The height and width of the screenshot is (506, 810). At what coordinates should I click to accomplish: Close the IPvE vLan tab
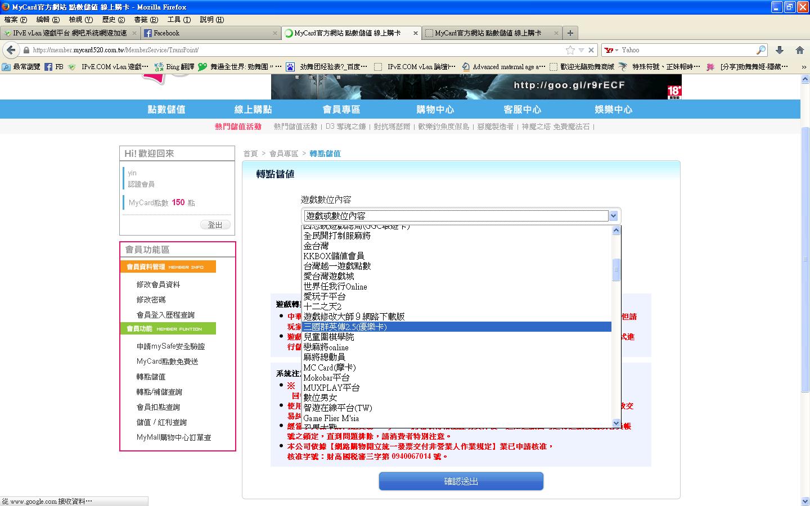pos(134,33)
